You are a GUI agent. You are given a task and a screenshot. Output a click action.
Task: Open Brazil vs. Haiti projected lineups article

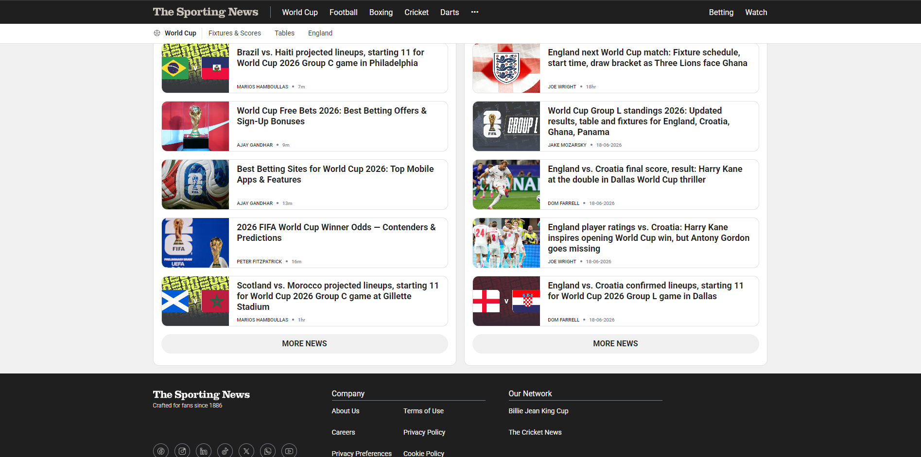pyautogui.click(x=330, y=58)
